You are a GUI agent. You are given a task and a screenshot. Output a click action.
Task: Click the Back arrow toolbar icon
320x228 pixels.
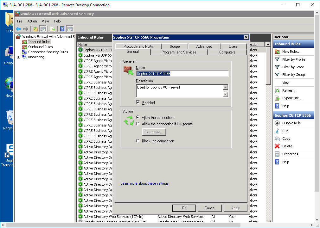[x=18, y=29]
